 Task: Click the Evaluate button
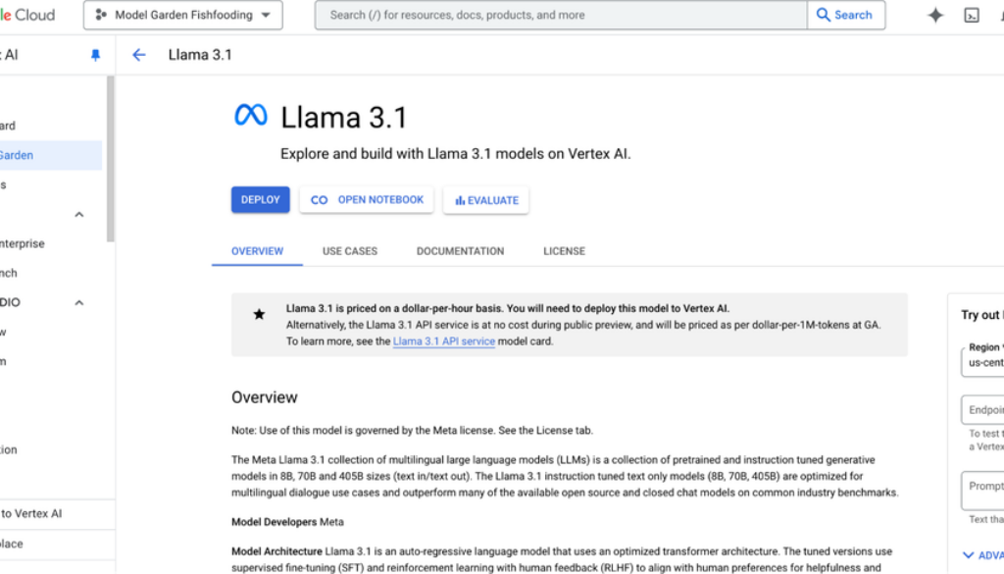tap(486, 200)
